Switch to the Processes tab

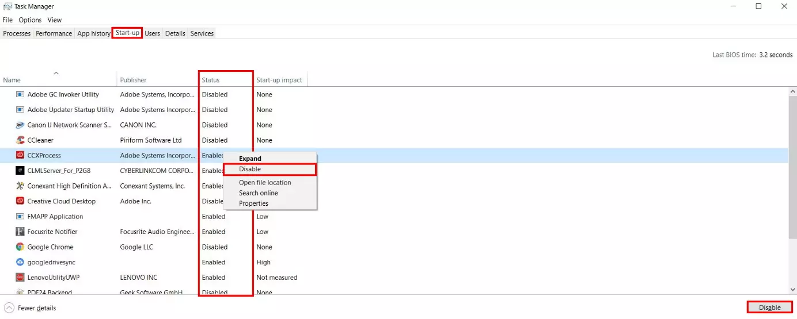(17, 33)
